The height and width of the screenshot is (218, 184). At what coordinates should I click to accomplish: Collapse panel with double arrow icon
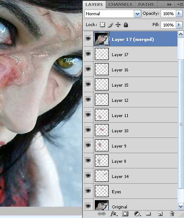(x=169, y=5)
